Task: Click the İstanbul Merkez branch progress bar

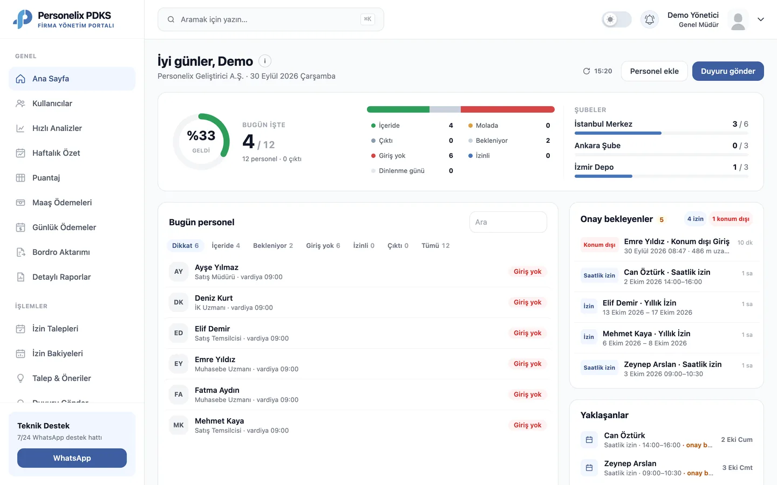Action: tap(662, 133)
